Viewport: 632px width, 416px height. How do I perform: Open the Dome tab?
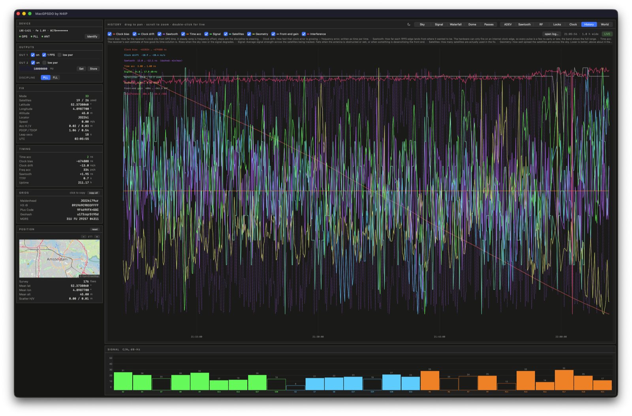point(472,24)
